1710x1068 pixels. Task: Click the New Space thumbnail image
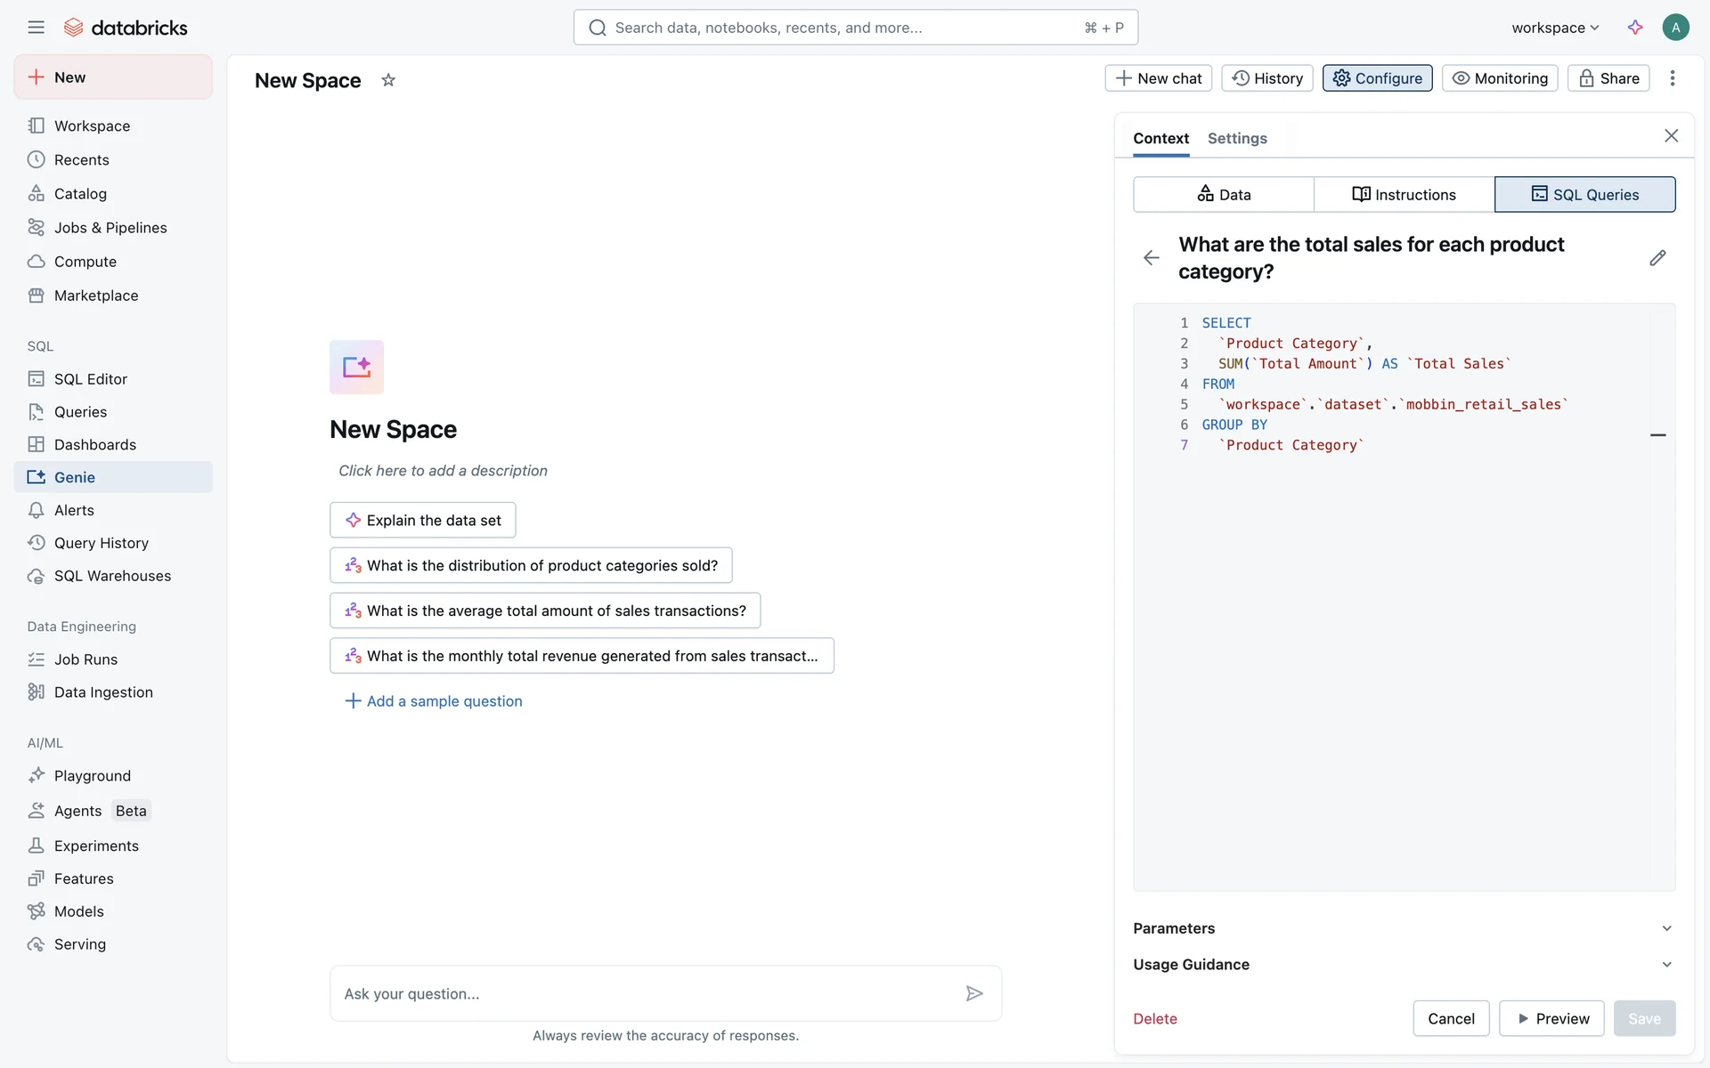click(x=356, y=367)
